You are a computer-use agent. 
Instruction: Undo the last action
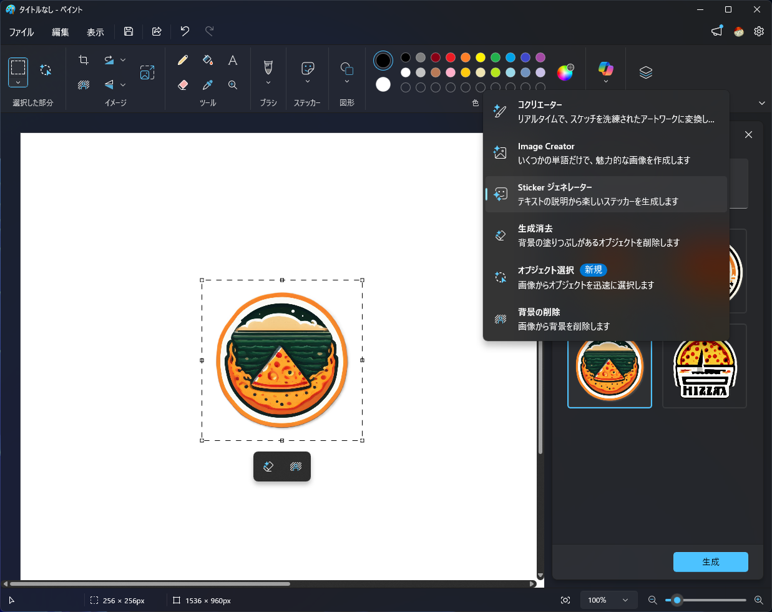pyautogui.click(x=185, y=31)
